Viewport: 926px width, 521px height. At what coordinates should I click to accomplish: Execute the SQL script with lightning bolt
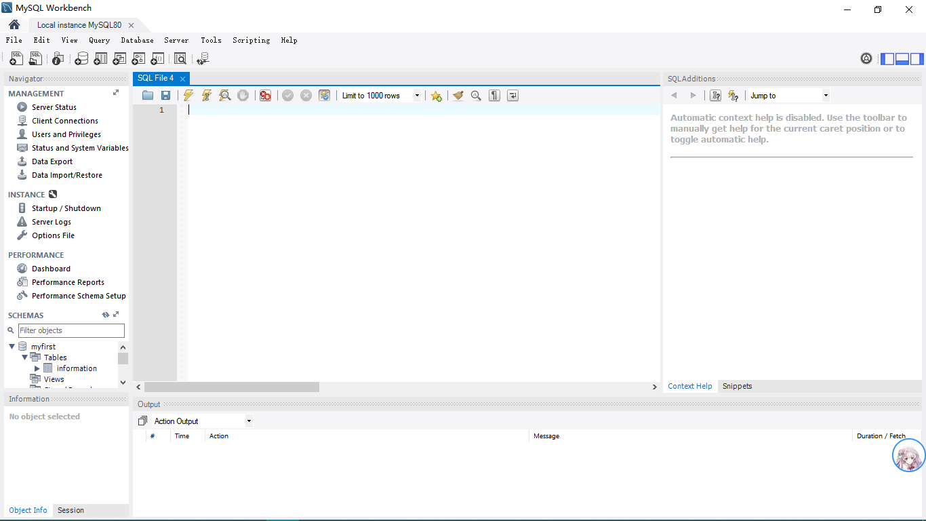point(188,96)
